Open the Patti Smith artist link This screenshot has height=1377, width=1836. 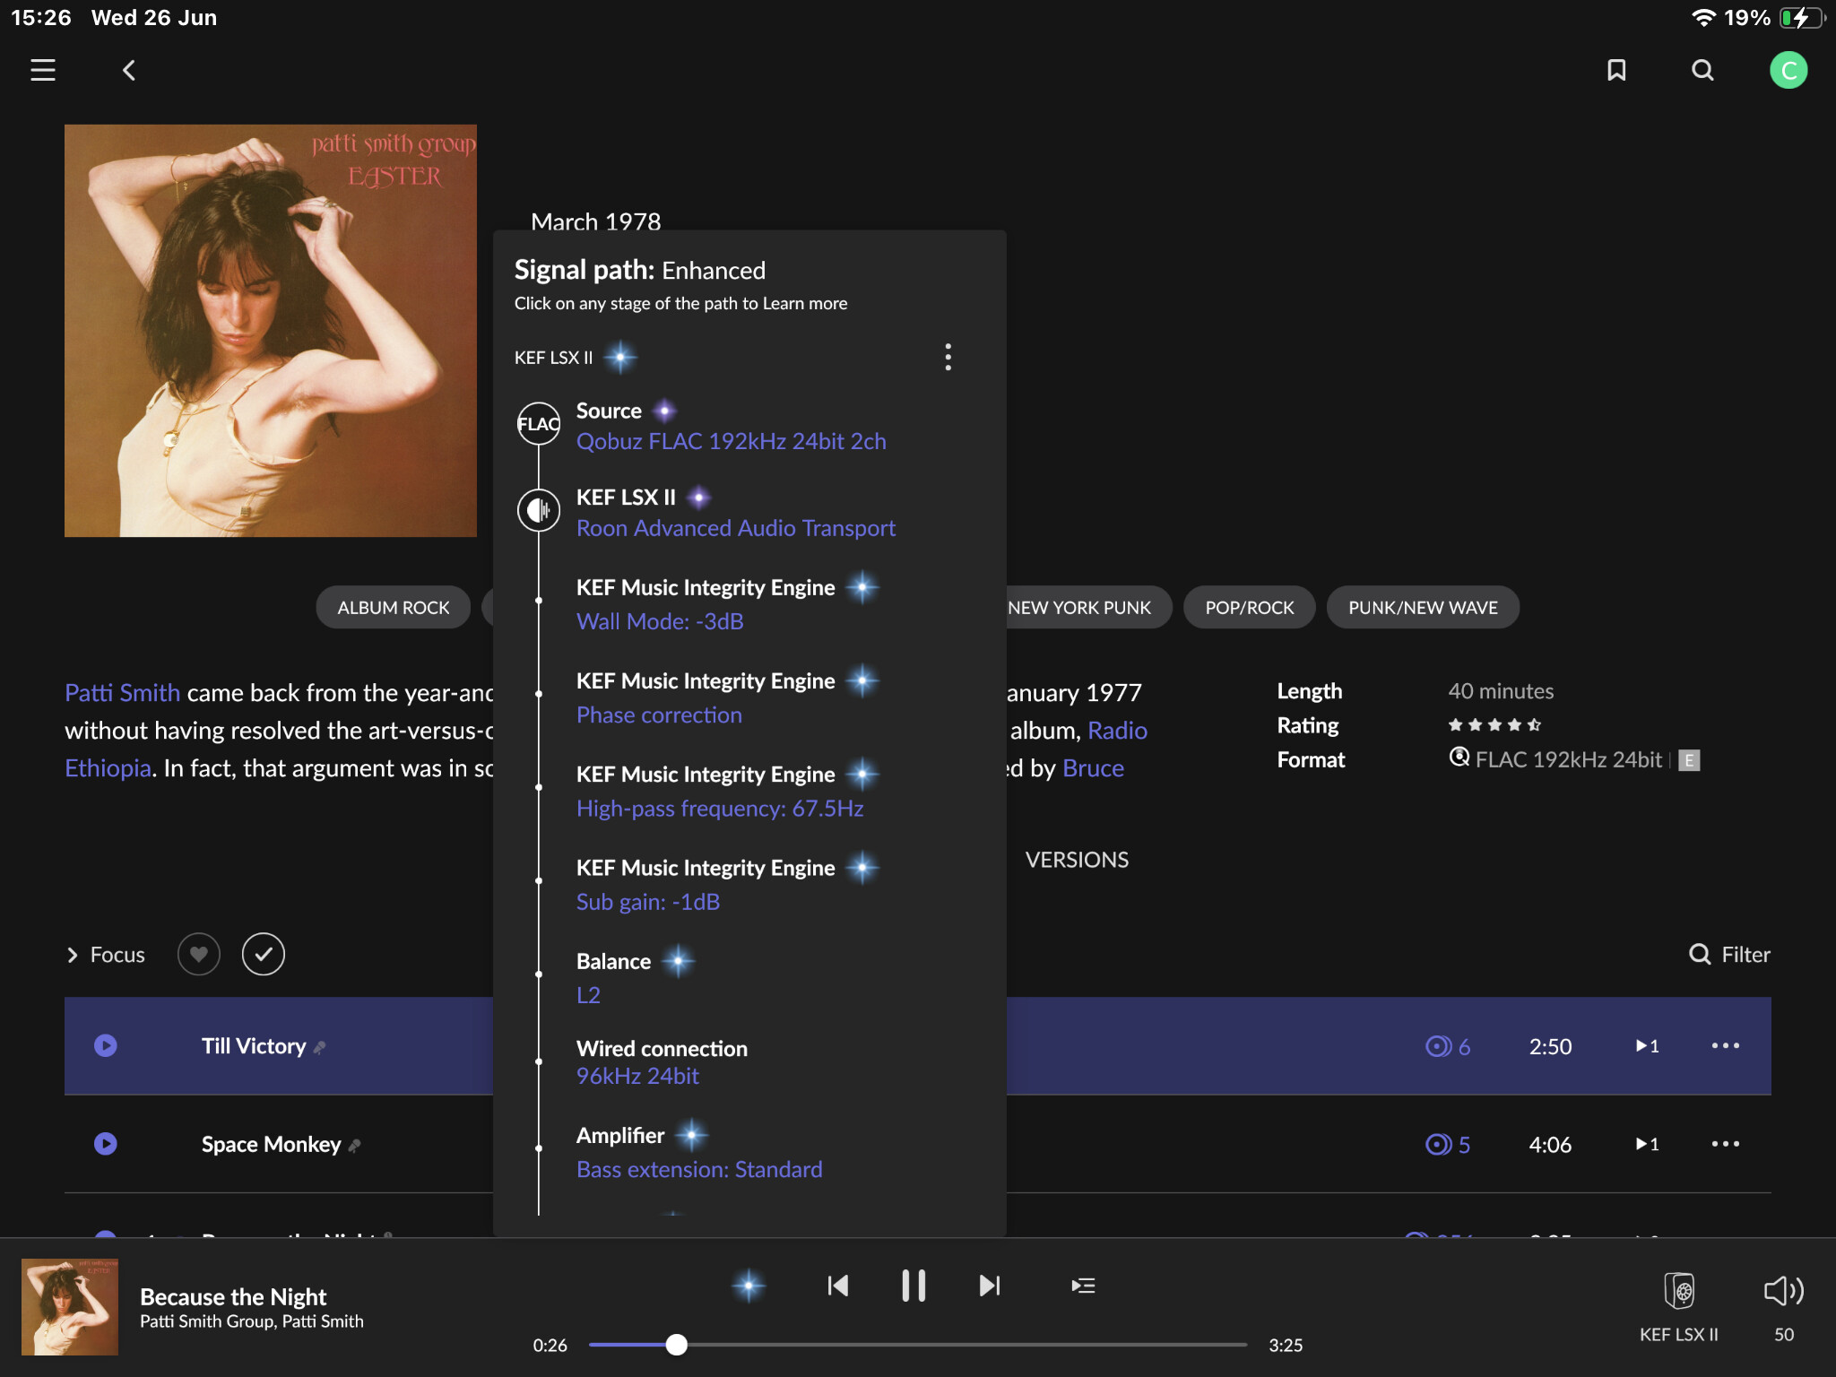123,693
